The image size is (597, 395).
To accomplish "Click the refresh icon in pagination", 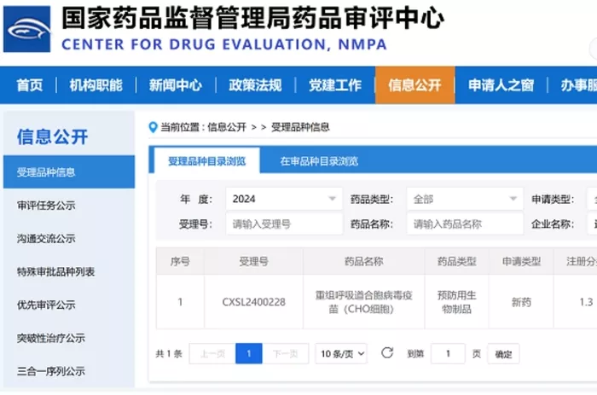I will tap(387, 353).
